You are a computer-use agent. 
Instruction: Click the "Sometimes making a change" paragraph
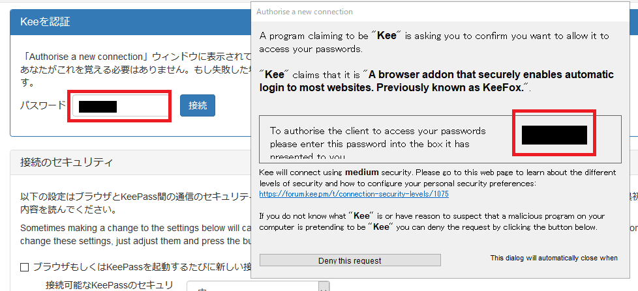pos(130,228)
